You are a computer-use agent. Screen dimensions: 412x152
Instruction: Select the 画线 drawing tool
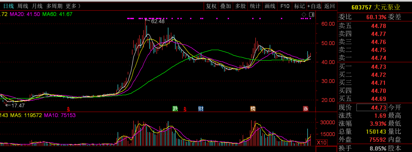coord(270,6)
